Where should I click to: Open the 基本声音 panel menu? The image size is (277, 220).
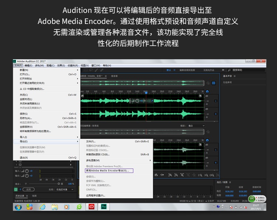point(235,76)
